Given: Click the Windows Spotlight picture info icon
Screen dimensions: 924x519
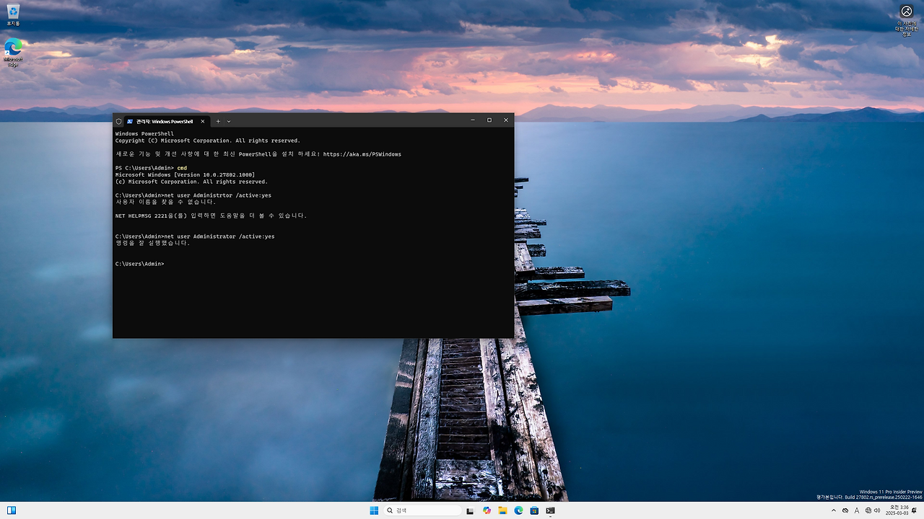Looking at the screenshot, I should coord(906,20).
